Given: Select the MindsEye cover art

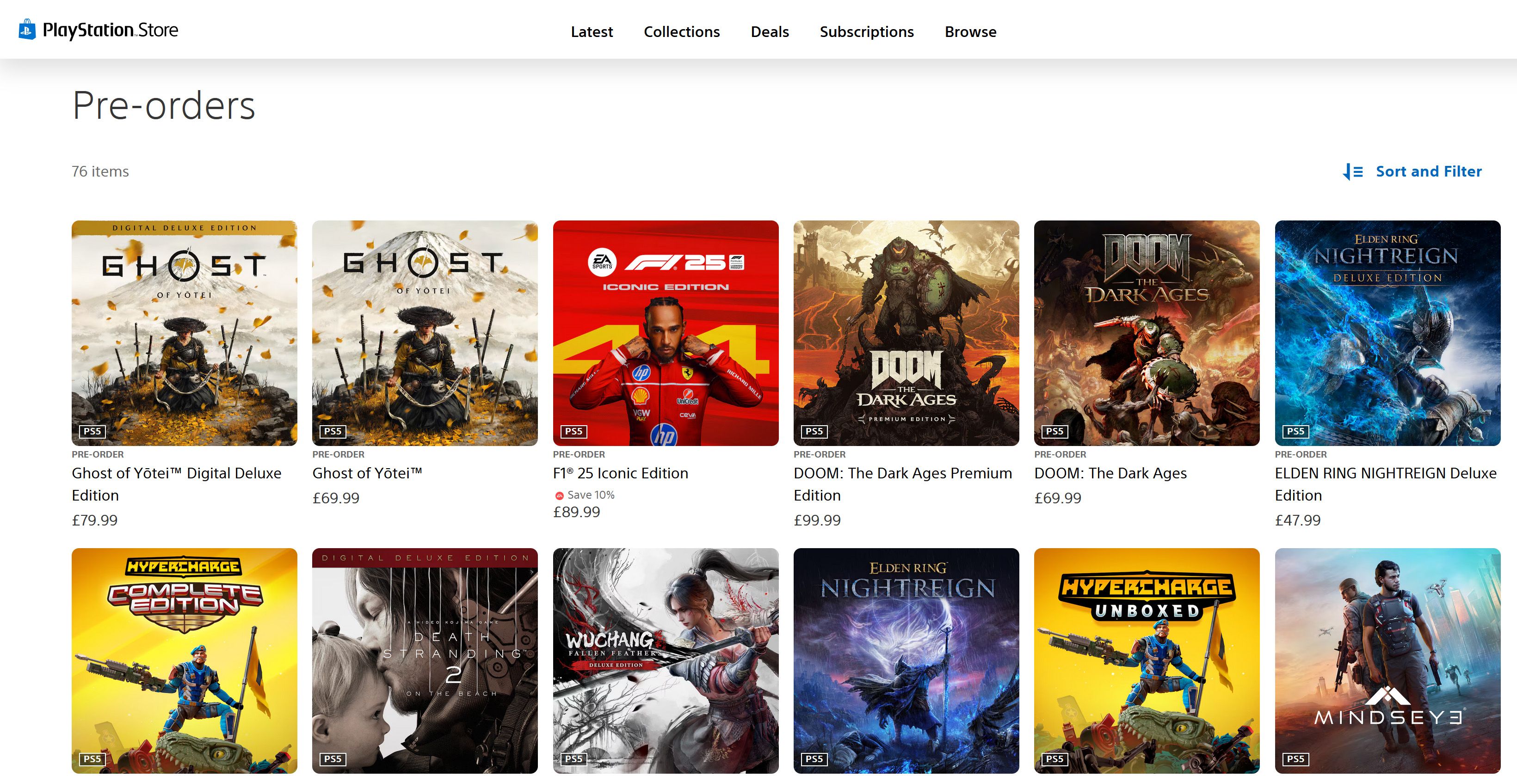Looking at the screenshot, I should pos(1387,661).
